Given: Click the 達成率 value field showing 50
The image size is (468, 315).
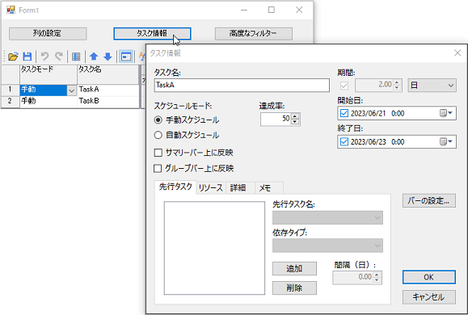Looking at the screenshot, I should 276,119.
